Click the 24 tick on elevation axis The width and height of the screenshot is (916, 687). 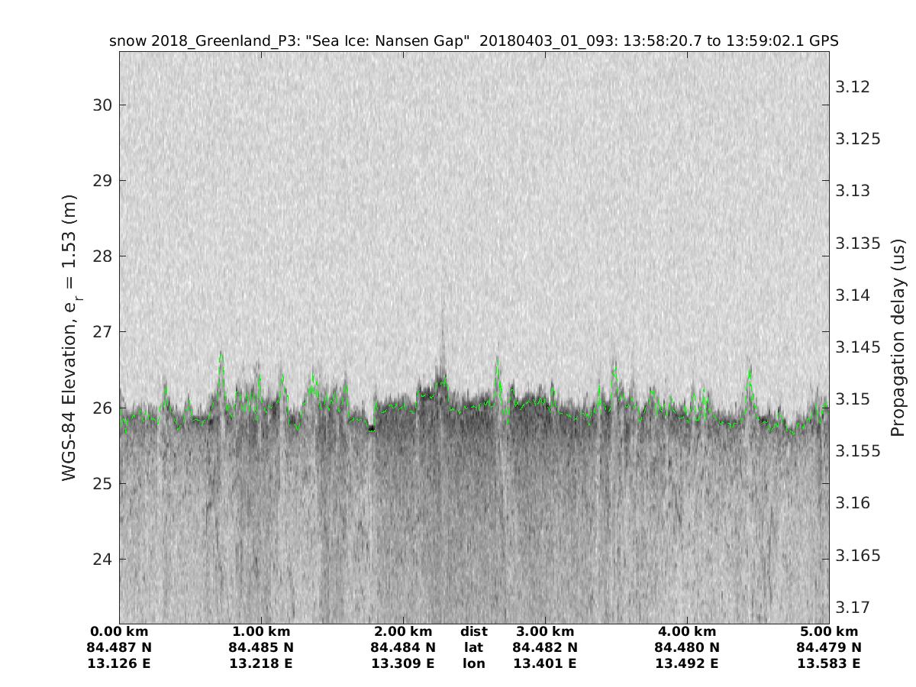pyautogui.click(x=103, y=560)
